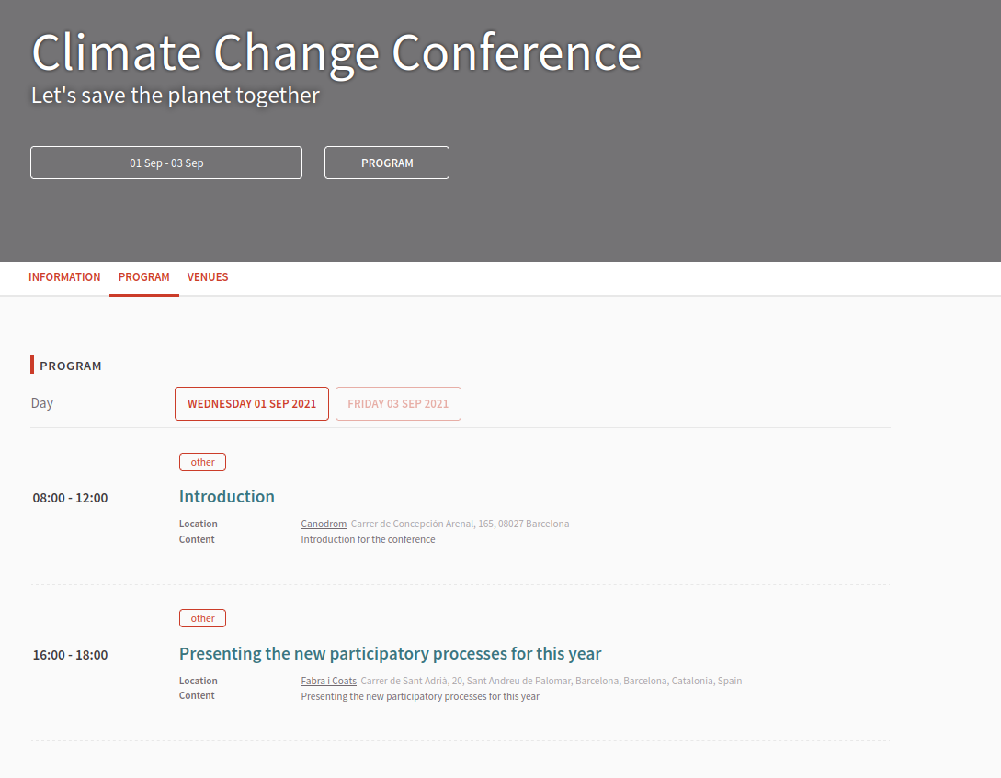The image size is (1001, 778).
Task: Click the Carrer de Sant Adrià address text
Action: click(x=551, y=682)
